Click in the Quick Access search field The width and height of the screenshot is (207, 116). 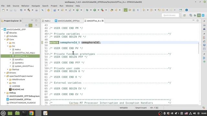[x=170, y=15]
